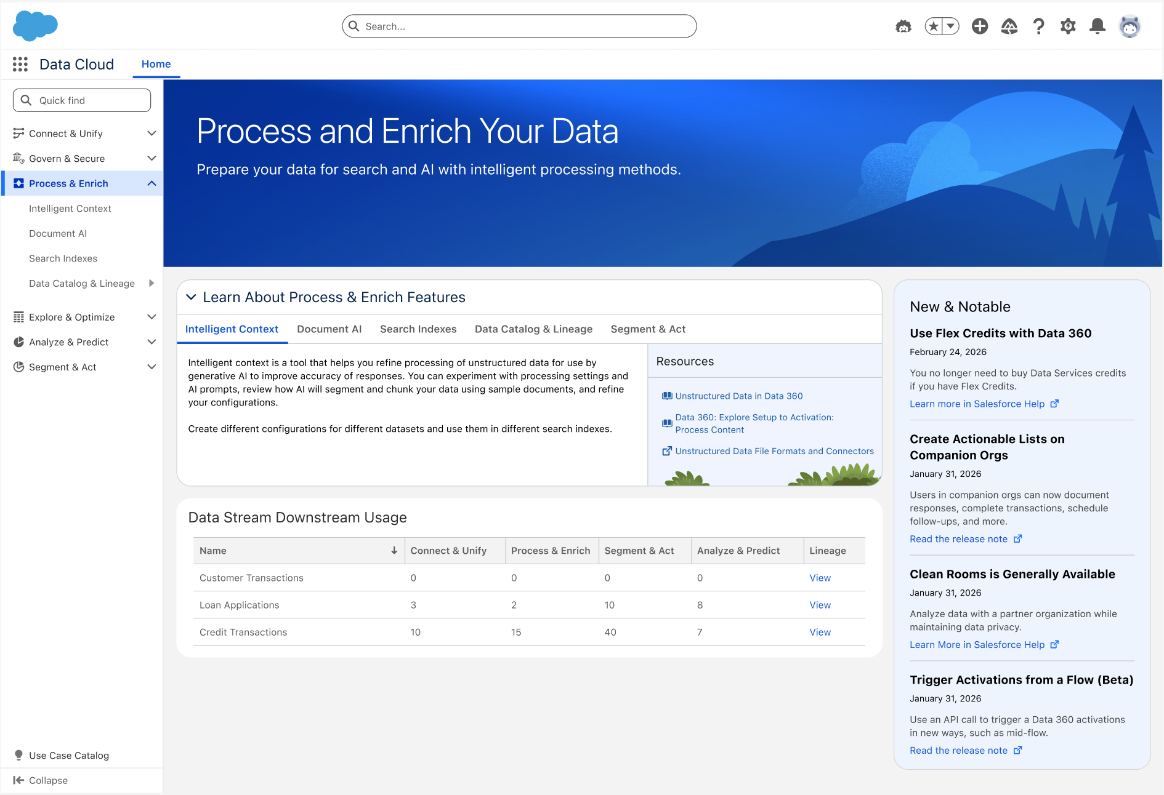Click the Favorites star icon
1164x795 pixels.
pyautogui.click(x=934, y=26)
